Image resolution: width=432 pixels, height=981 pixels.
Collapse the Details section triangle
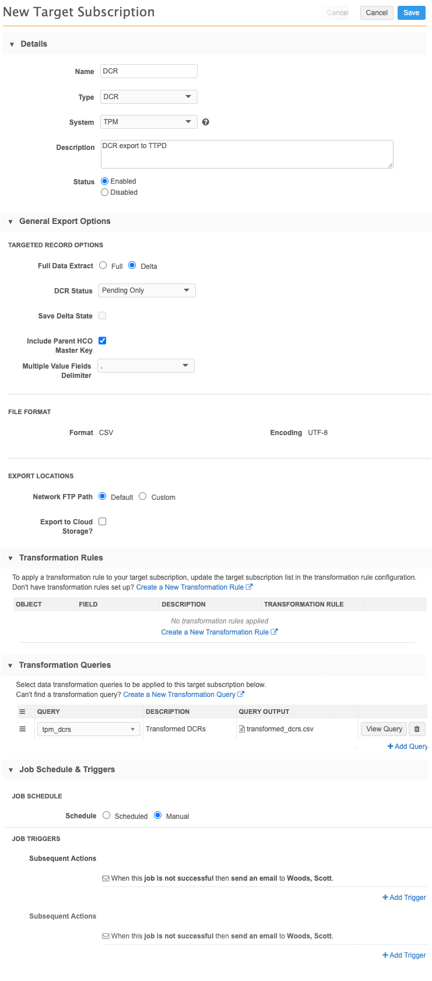pos(12,44)
